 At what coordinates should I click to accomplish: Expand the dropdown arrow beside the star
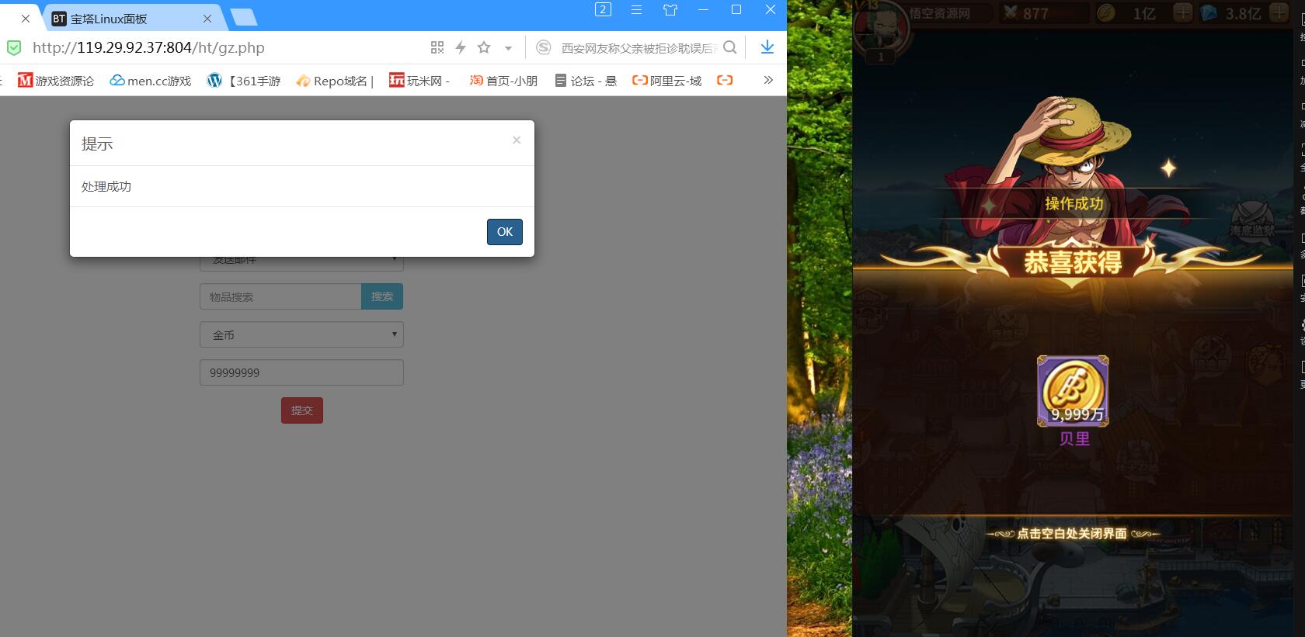tap(508, 48)
